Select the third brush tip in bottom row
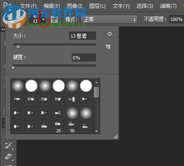Screen dimensions: 184x166 [44, 127]
